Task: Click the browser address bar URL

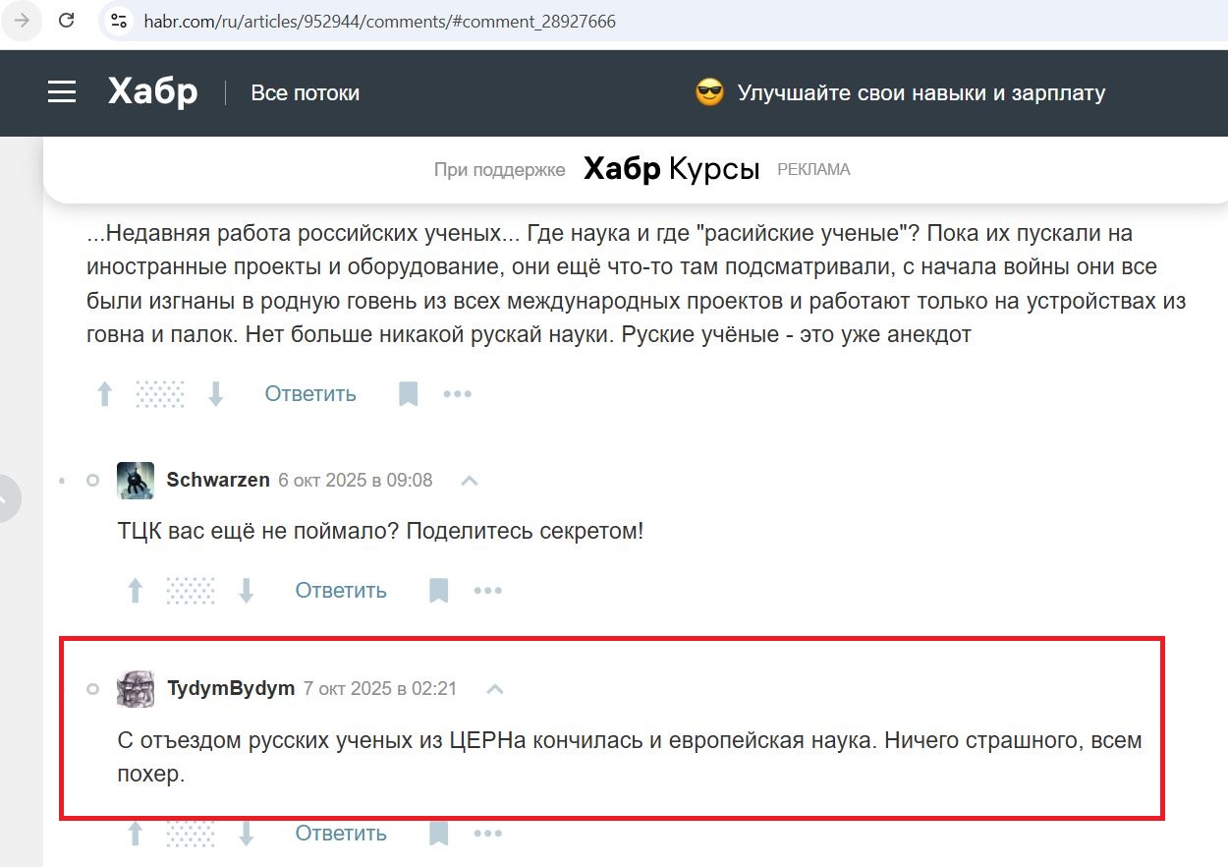Action: (x=379, y=21)
